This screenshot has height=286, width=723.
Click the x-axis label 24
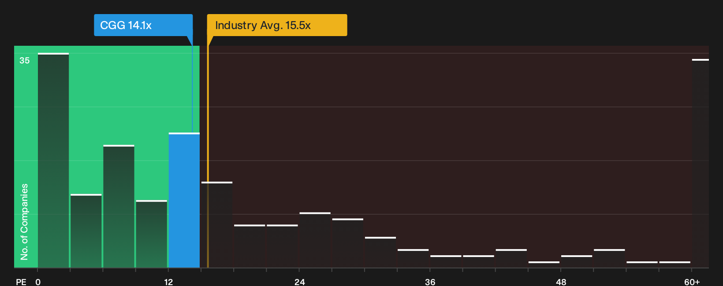click(x=299, y=282)
